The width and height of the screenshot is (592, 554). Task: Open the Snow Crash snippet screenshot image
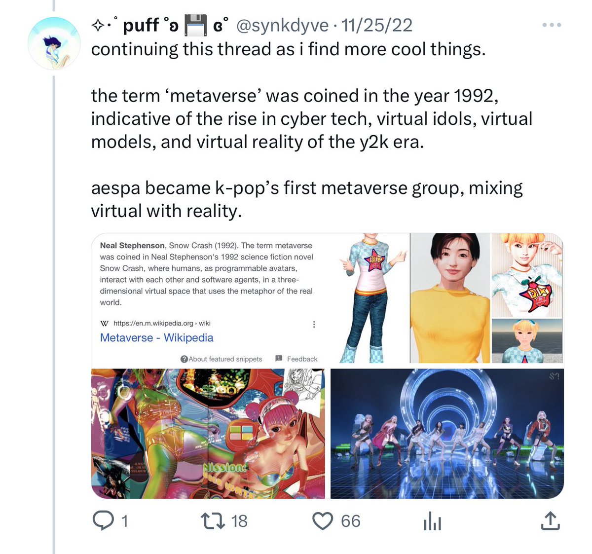pos(209,298)
